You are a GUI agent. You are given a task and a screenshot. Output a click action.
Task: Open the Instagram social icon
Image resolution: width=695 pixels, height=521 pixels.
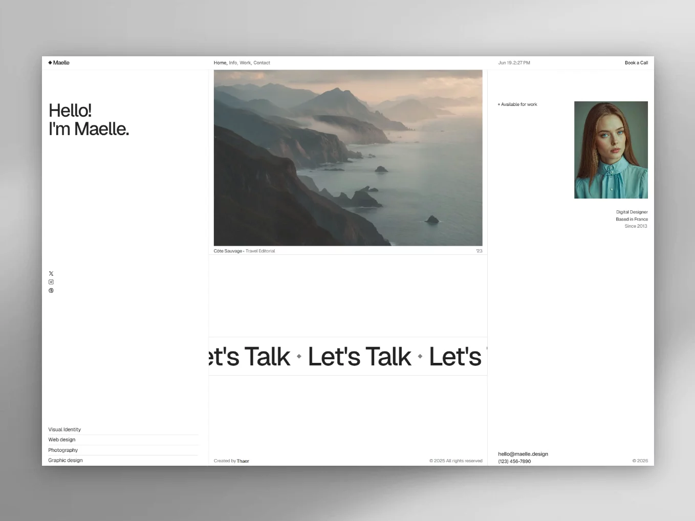click(51, 282)
